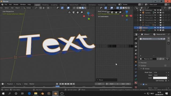The height and width of the screenshot is (96, 171).
Task: Duplicate the Material.005 datablock
Action: (160, 59)
